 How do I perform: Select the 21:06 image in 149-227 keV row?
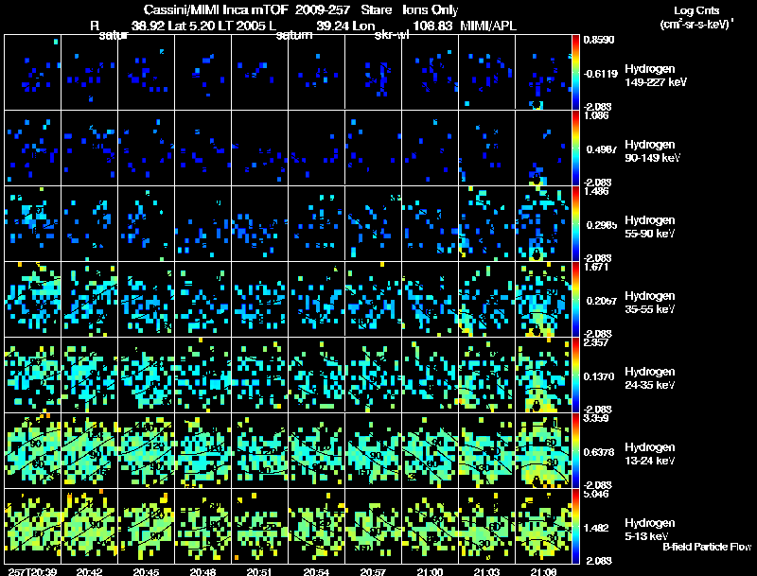(x=543, y=72)
